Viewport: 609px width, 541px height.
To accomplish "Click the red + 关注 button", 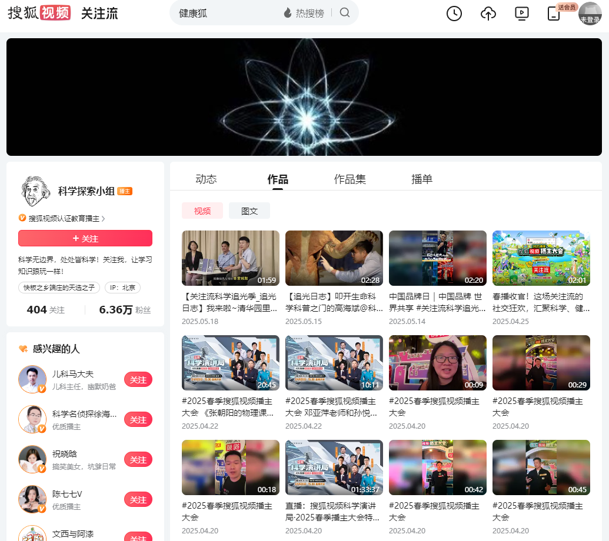I will [x=85, y=238].
